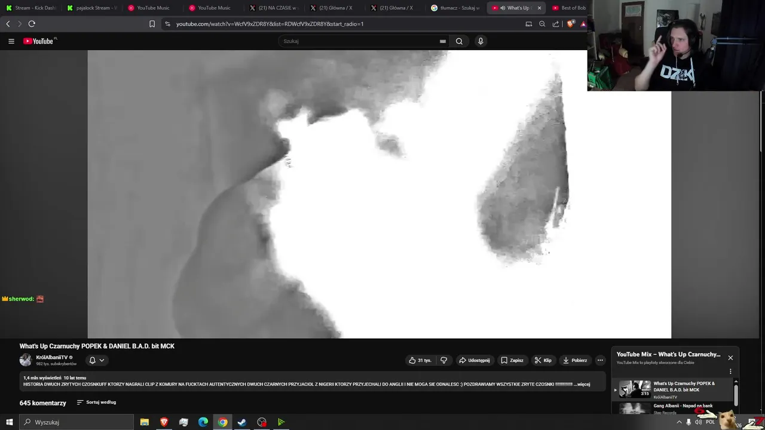Viewport: 765px width, 430px height.
Task: Click the Windows taskbar Wyszukaj search box
Action: point(76,422)
